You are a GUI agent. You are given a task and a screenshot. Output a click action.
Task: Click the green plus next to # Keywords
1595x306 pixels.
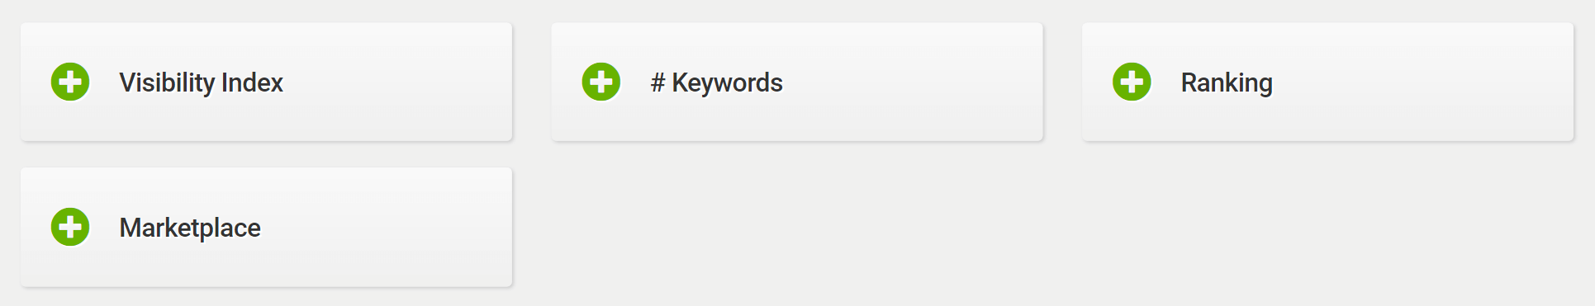(600, 82)
